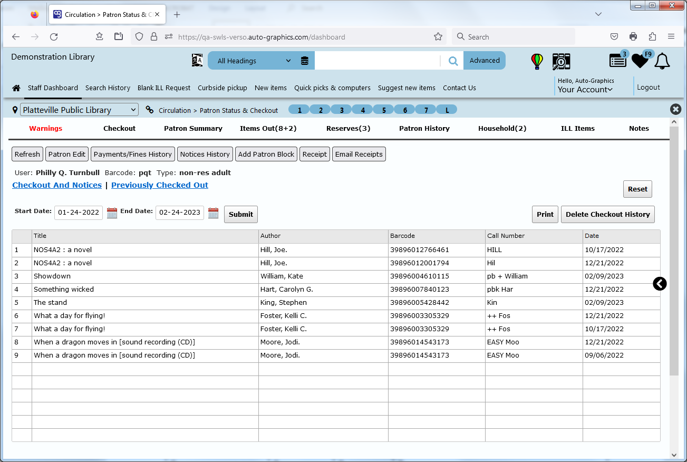
Task: Open the Pocket save icon
Action: (x=614, y=37)
